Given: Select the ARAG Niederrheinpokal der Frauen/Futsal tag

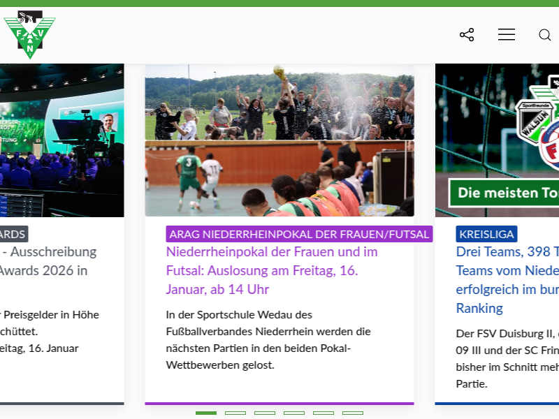Looking at the screenshot, I should point(299,234).
